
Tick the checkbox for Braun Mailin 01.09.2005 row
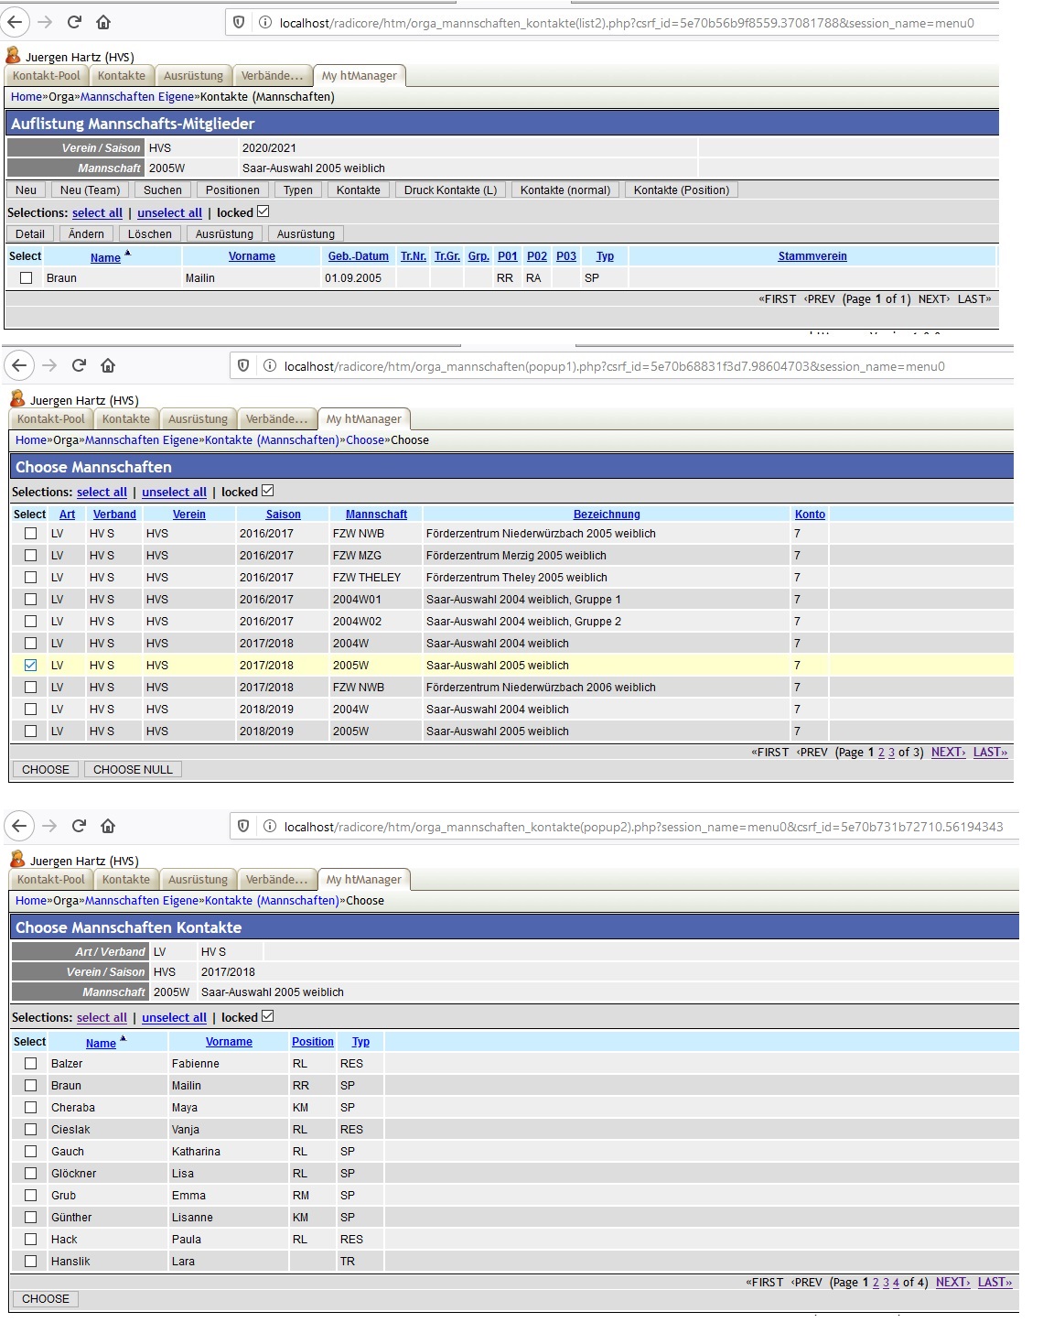27,278
